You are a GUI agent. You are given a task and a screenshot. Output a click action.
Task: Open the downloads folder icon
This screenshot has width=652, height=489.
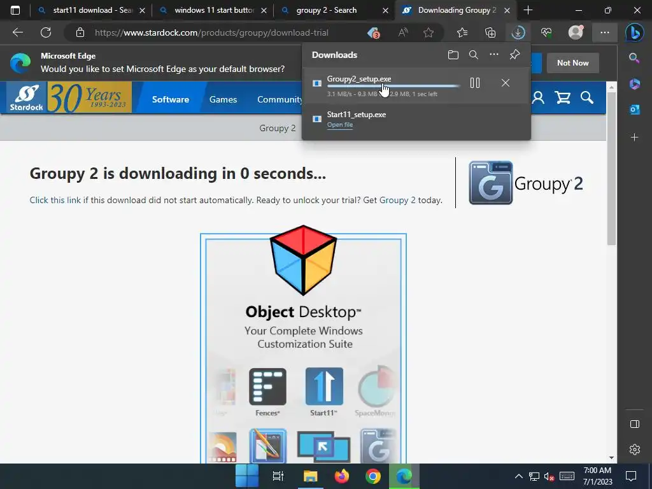click(x=453, y=55)
